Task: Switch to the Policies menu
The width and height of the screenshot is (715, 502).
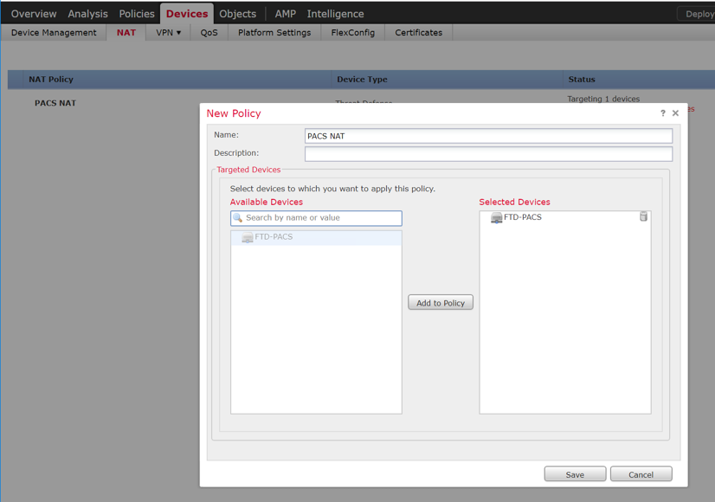Action: click(x=136, y=13)
